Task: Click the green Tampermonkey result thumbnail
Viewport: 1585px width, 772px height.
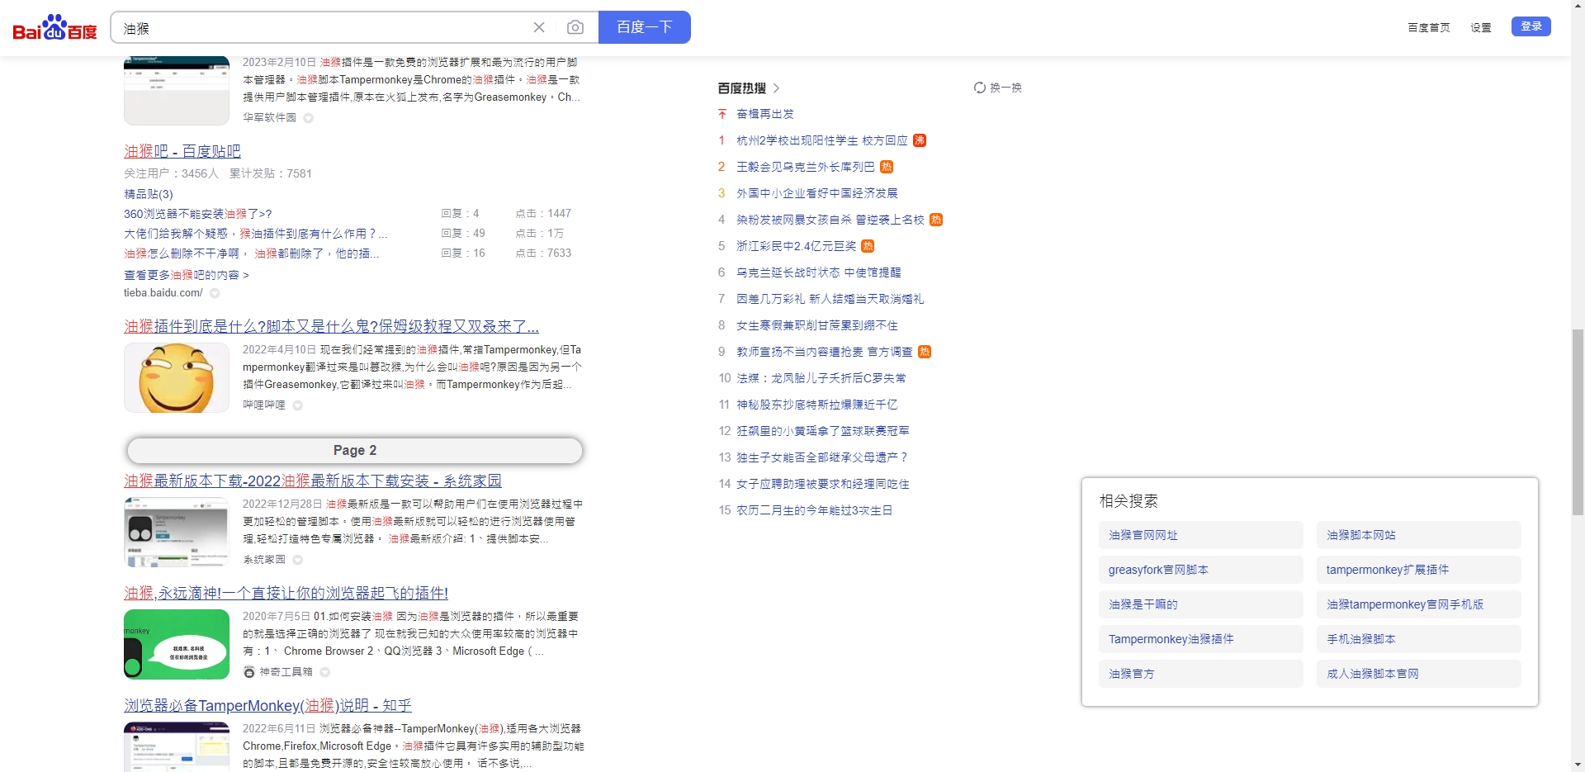Action: [x=176, y=644]
